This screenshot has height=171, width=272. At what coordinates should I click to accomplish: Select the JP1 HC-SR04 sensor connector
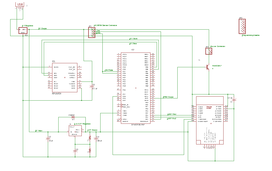(92, 32)
